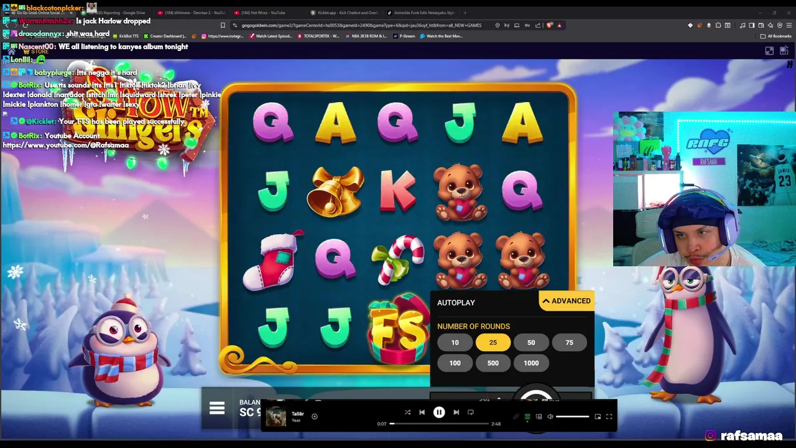Open Watch Latest Episodes bookmark
The width and height of the screenshot is (796, 448).
pos(271,36)
